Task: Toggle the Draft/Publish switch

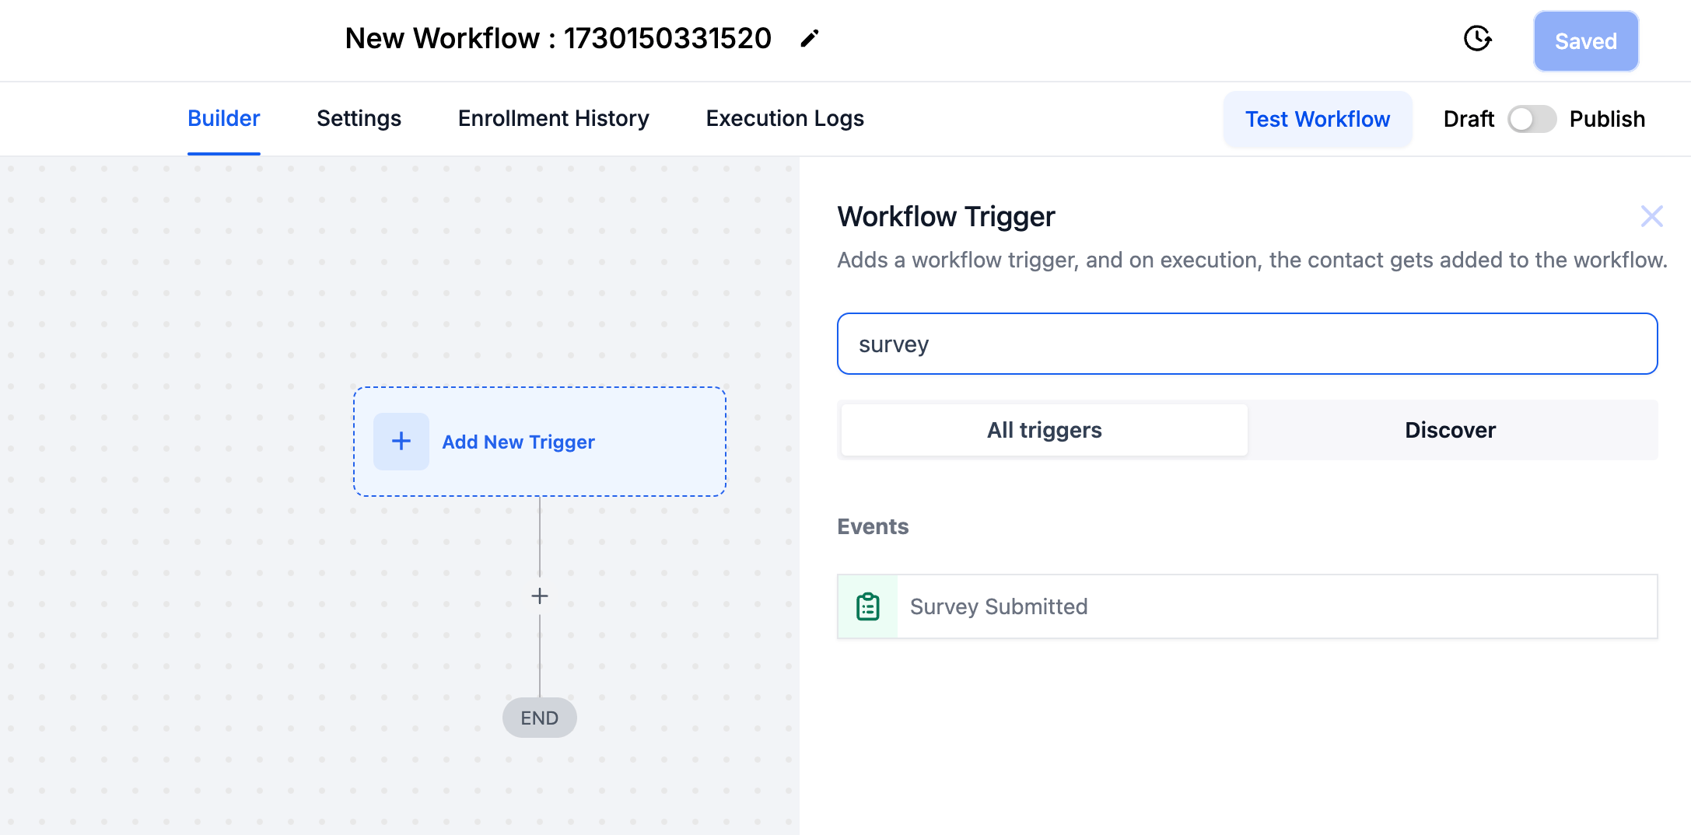Action: point(1531,119)
